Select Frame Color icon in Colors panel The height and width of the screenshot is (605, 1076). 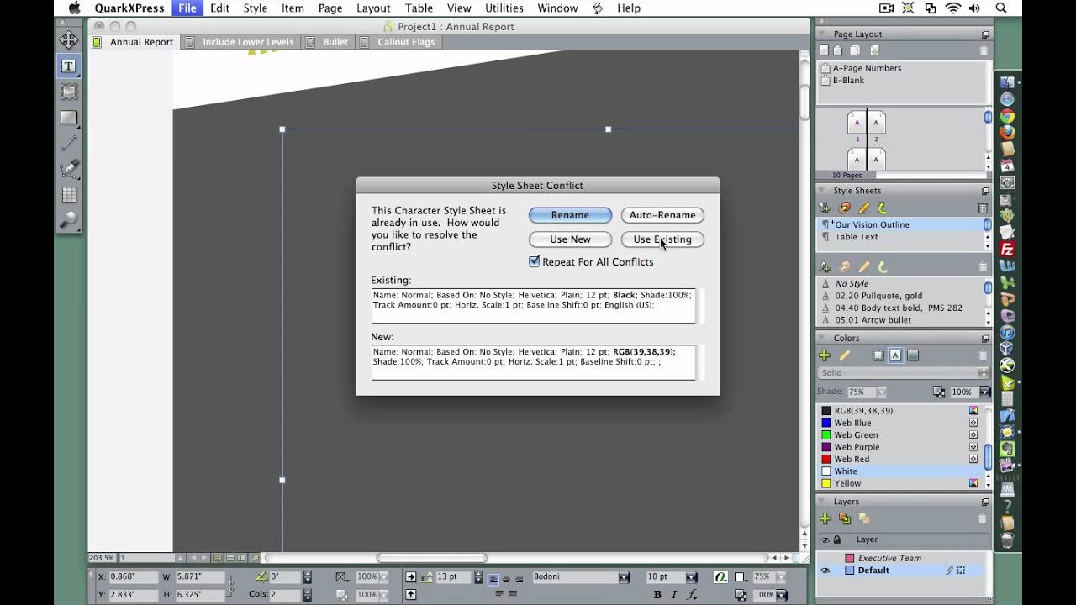(878, 355)
